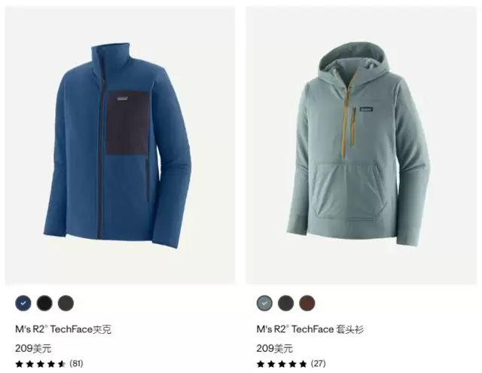482x373 pixels.
Task: Click the first star of the jacket rating
Action: tap(19, 364)
